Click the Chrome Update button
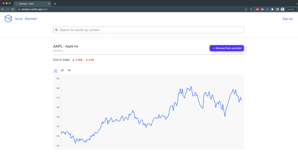Image resolution: width=298 pixels, height=154 pixels. click(291, 9)
